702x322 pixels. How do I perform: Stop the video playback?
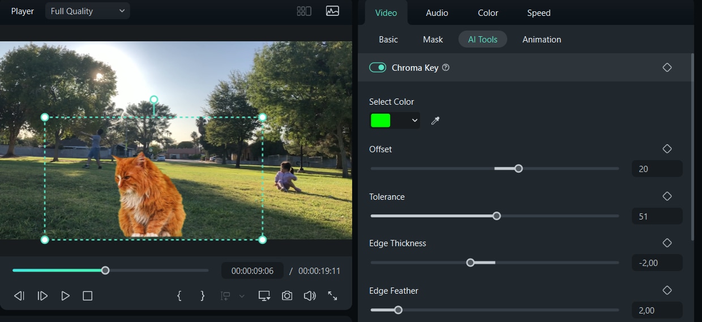(x=87, y=295)
